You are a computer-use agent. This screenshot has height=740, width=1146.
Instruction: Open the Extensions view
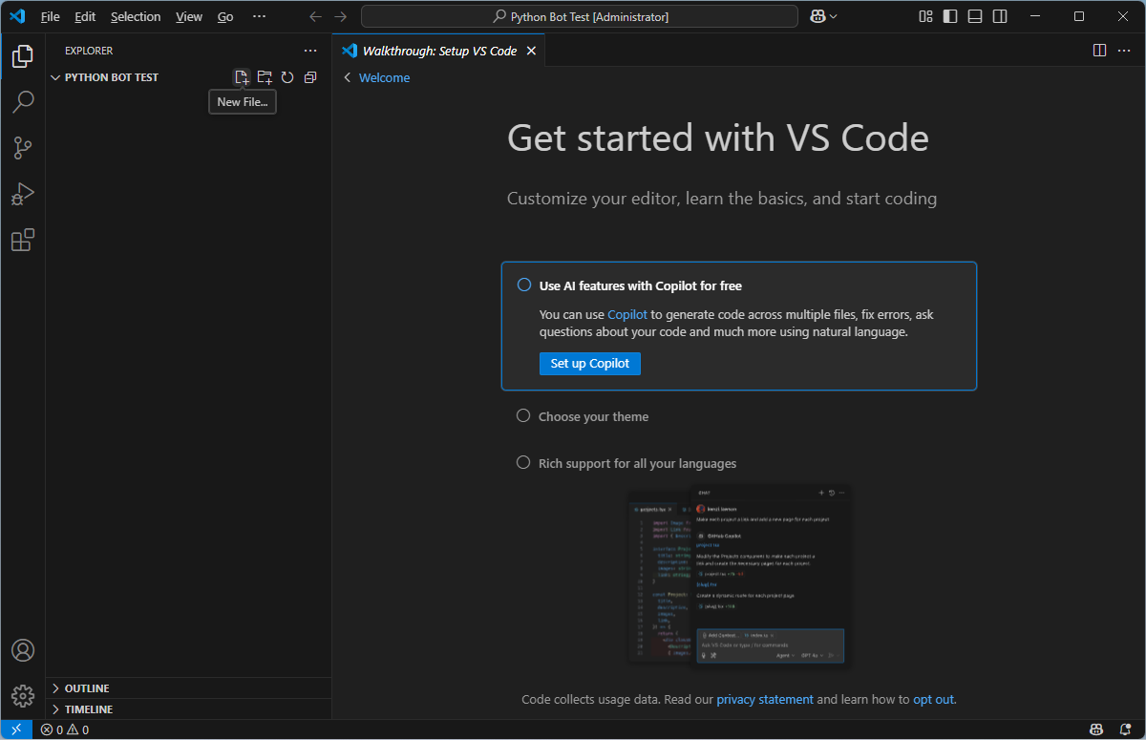click(23, 240)
